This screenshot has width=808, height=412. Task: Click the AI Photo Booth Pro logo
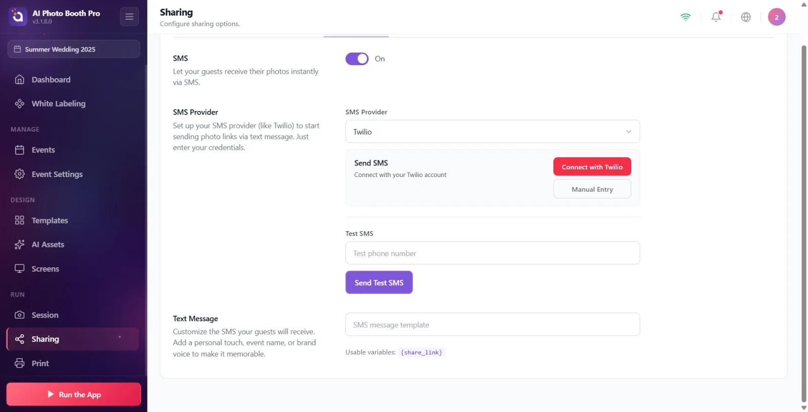point(18,17)
